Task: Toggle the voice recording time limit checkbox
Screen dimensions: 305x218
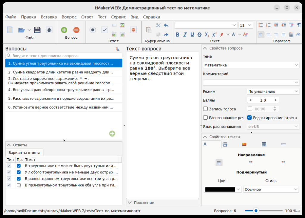Action: pos(250,109)
